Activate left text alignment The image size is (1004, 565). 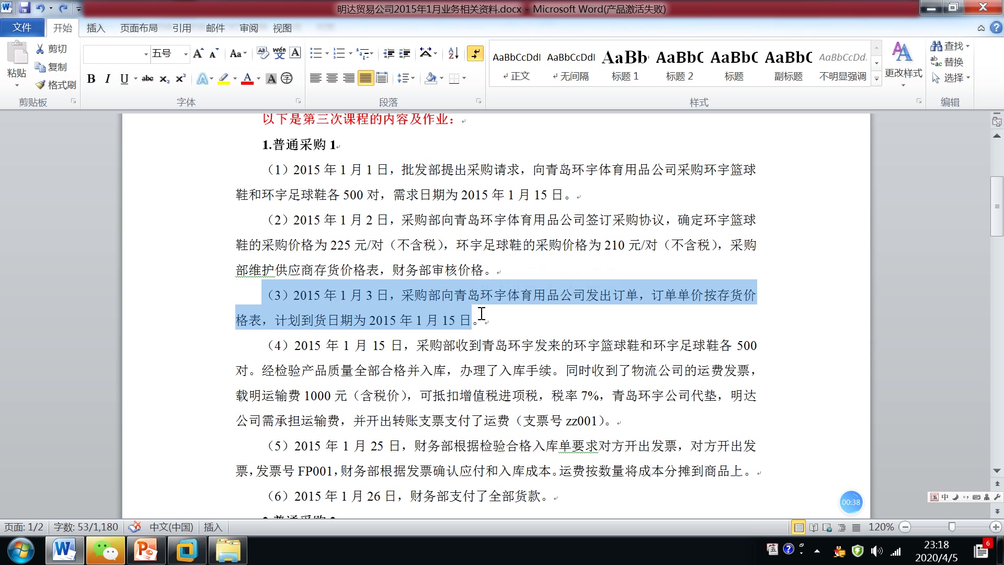coord(315,78)
